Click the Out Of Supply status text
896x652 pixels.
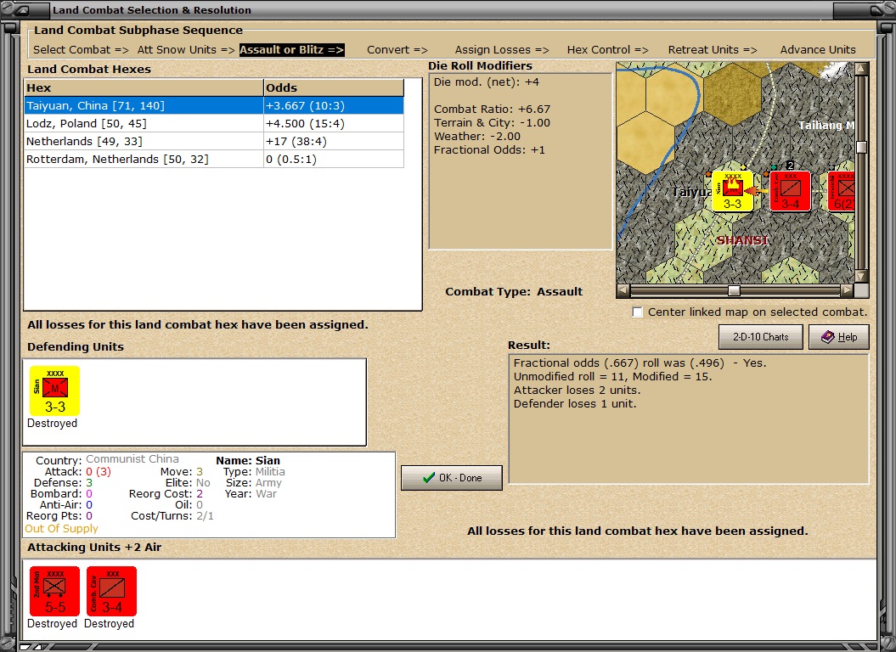pyautogui.click(x=62, y=529)
